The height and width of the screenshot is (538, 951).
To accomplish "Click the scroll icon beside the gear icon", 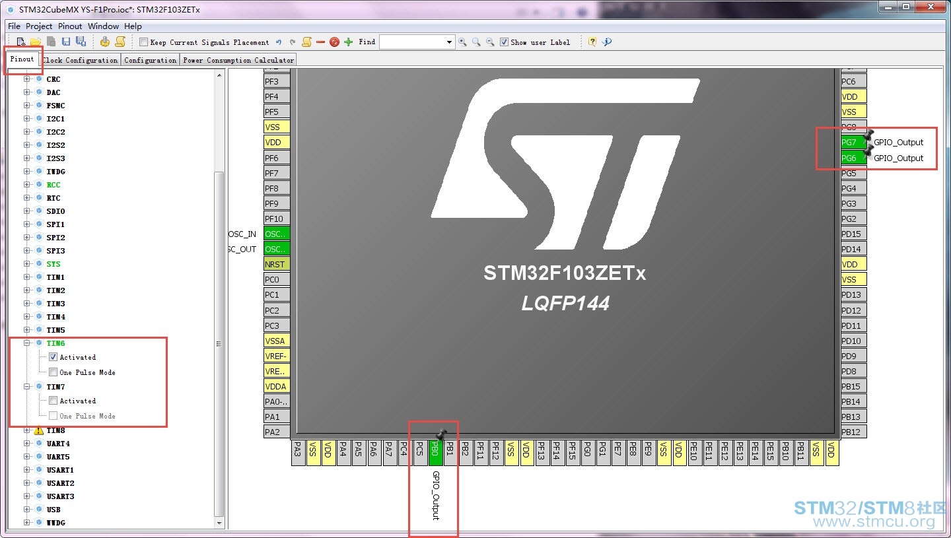I will pos(120,42).
